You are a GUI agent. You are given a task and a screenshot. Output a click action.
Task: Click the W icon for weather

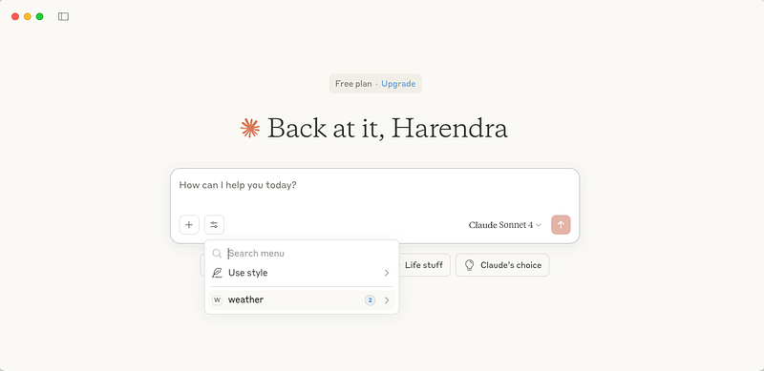click(x=217, y=299)
